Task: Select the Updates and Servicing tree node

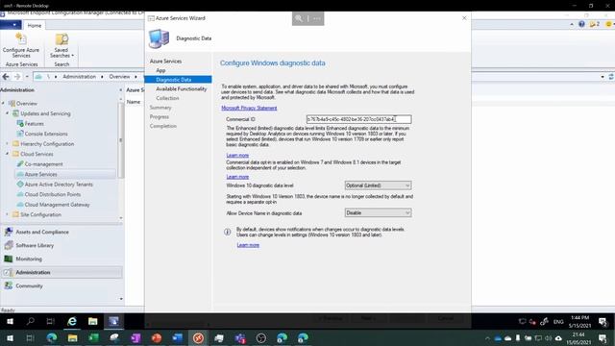Action: 45,113
